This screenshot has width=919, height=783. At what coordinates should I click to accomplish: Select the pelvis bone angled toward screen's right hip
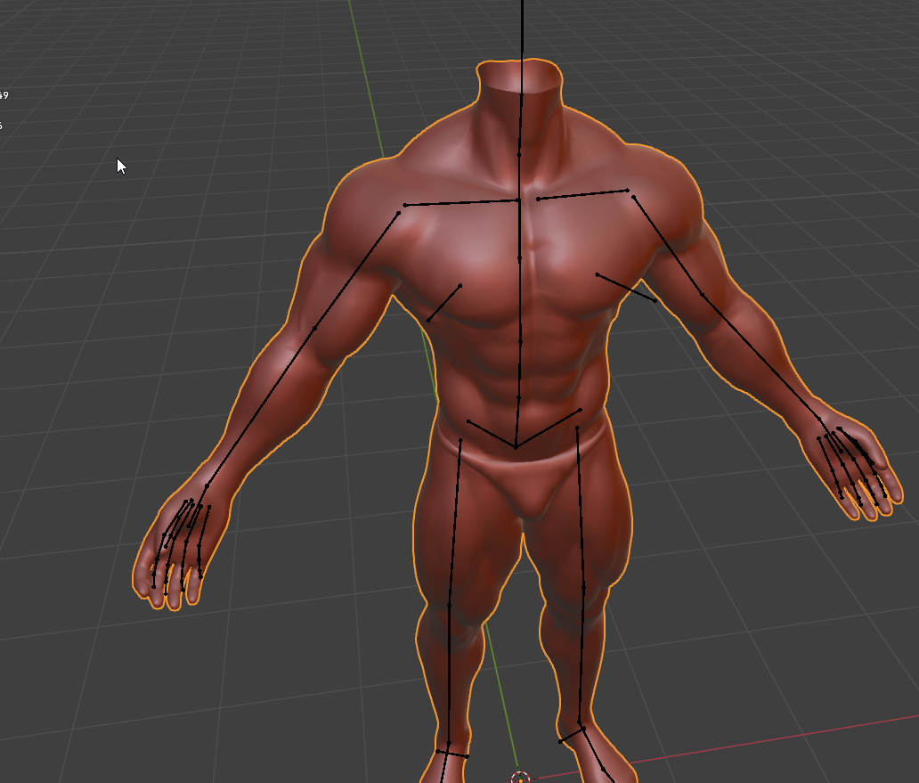point(548,428)
